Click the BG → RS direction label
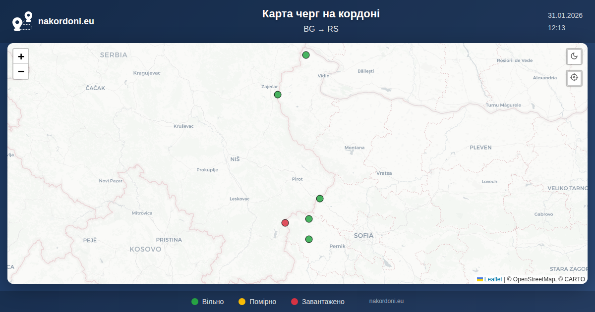595x312 pixels. [x=321, y=29]
